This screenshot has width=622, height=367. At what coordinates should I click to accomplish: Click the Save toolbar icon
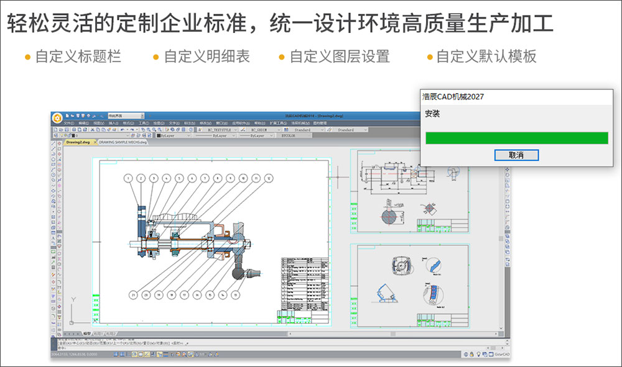pyautogui.click(x=67, y=129)
